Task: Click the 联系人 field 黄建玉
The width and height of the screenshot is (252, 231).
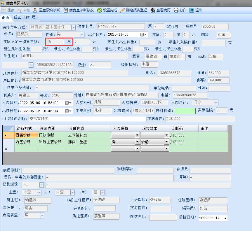Action: [28, 95]
